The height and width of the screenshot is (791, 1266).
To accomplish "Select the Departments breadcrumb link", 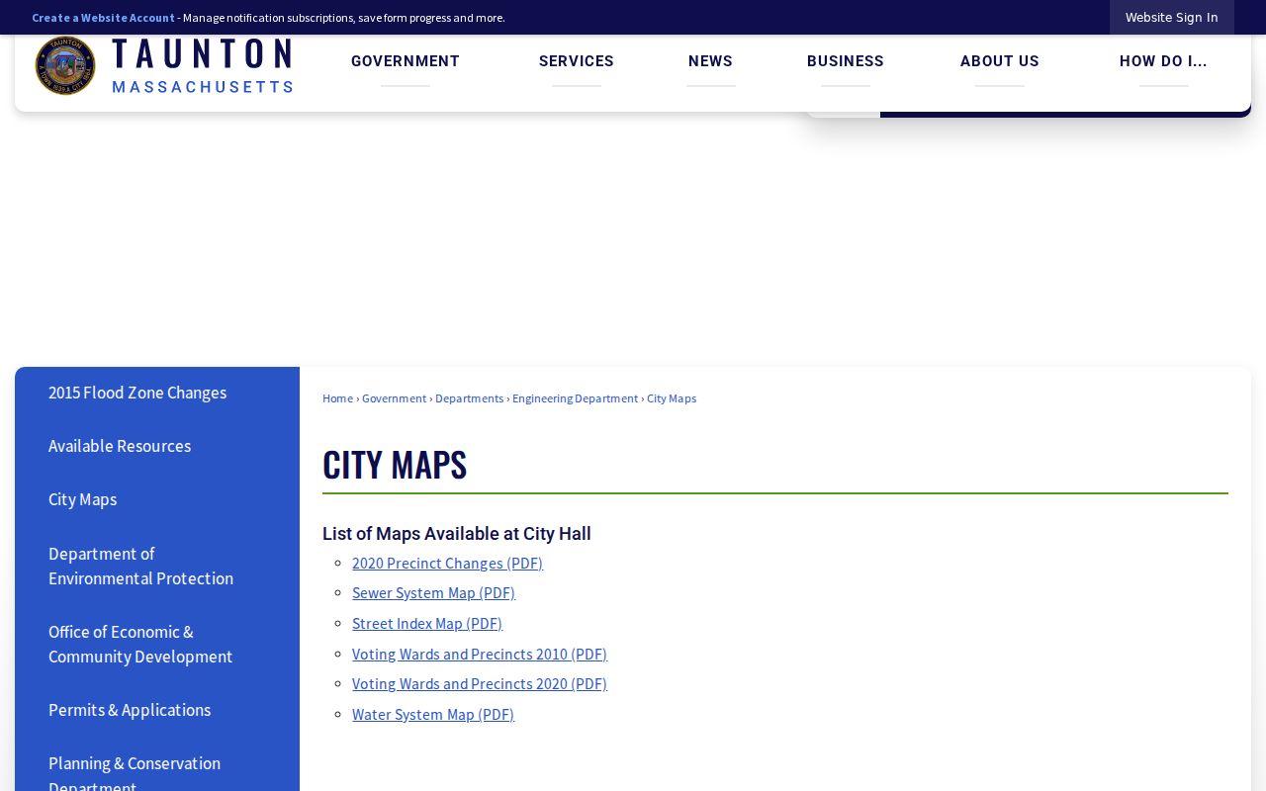I will tap(470, 398).
